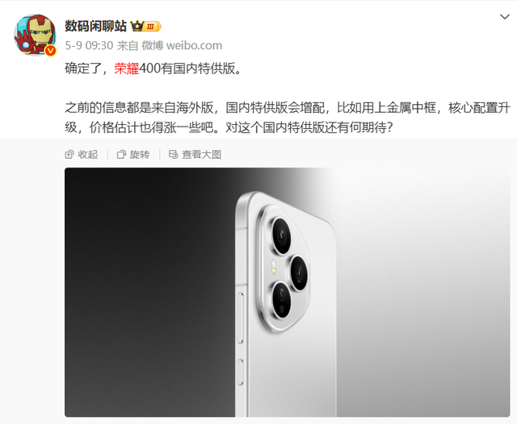Click the 旋转 rotate icon
517x424 pixels.
pos(121,154)
